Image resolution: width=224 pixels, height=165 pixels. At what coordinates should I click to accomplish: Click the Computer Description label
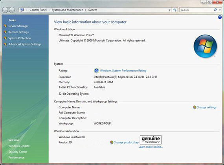pyautogui.click(x=73, y=118)
